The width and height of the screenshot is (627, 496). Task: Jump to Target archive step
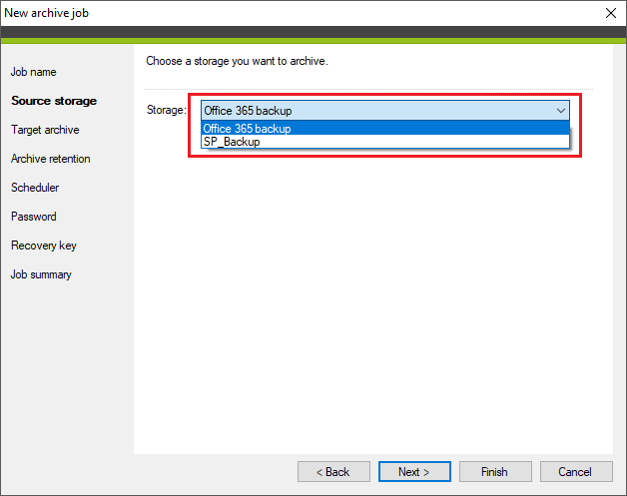point(45,130)
